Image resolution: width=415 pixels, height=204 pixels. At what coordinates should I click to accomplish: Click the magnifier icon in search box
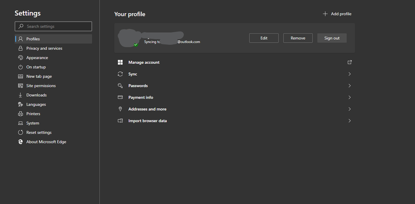pyautogui.click(x=21, y=26)
